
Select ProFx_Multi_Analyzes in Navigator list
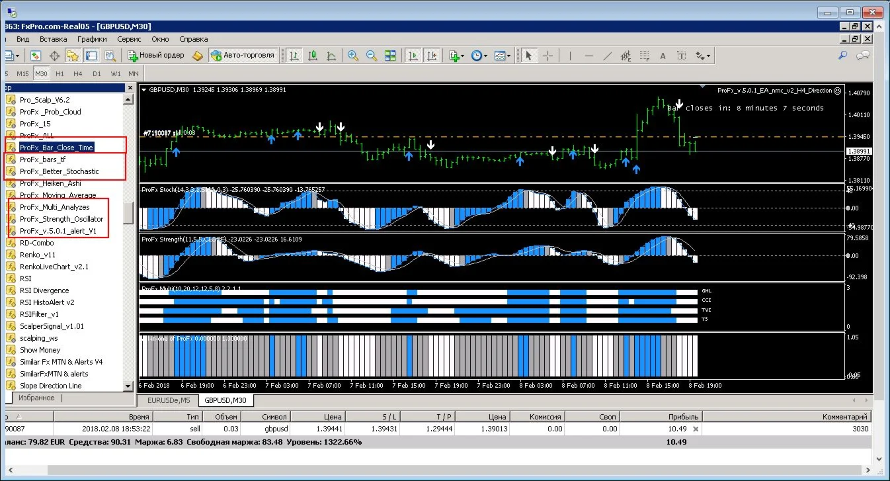click(x=54, y=207)
